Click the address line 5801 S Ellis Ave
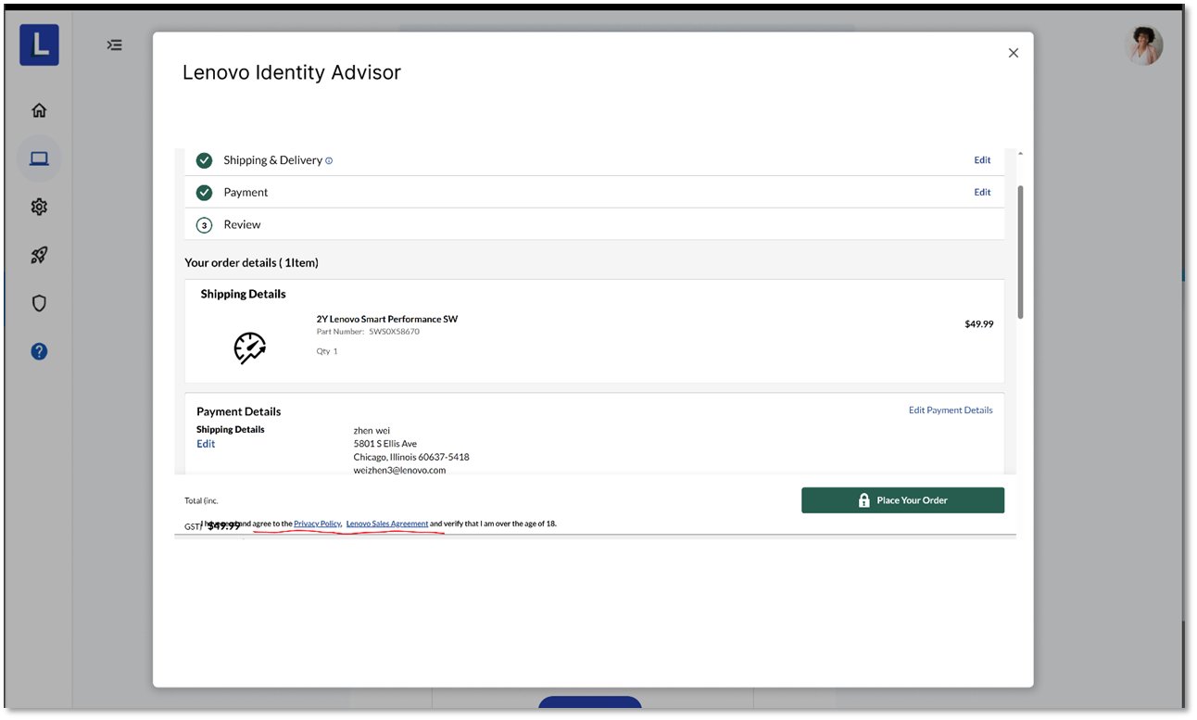The image size is (1197, 720). point(385,444)
